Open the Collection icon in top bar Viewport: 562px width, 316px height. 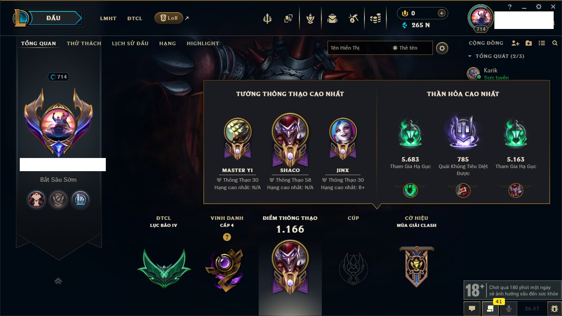coord(288,18)
